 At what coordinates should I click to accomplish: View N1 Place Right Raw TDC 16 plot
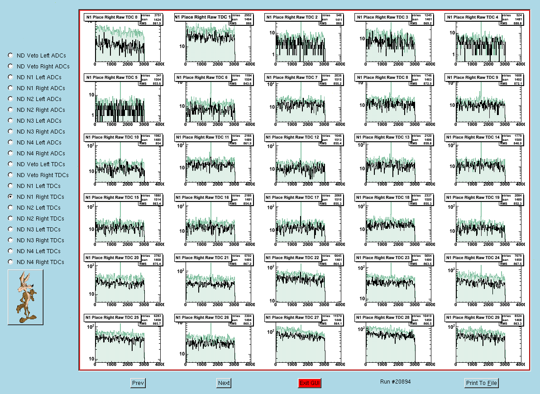click(x=214, y=220)
